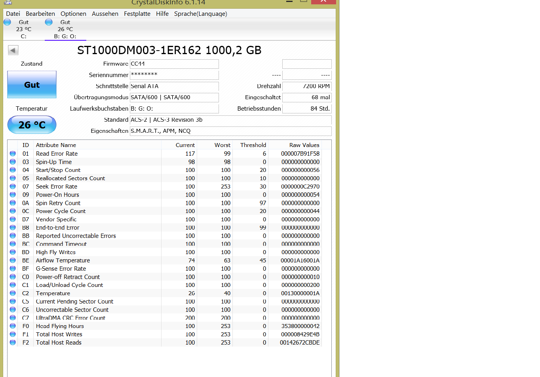Click the status orb for High Fly Writes

pos(13,252)
